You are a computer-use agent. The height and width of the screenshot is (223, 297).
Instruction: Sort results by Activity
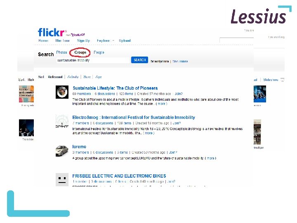coord(73,77)
